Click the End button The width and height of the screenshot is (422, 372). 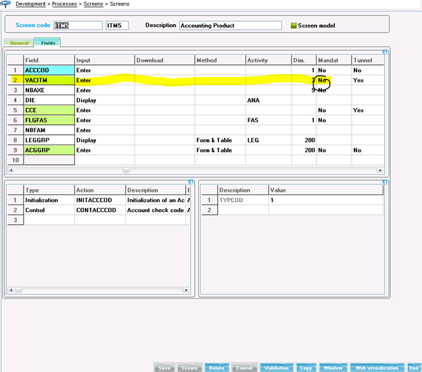(413, 368)
